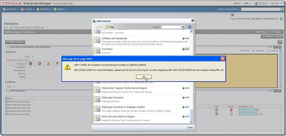Image resolution: width=286 pixels, height=136 pixels.
Task: Open the lower region gear menu
Action: (x=270, y=91)
